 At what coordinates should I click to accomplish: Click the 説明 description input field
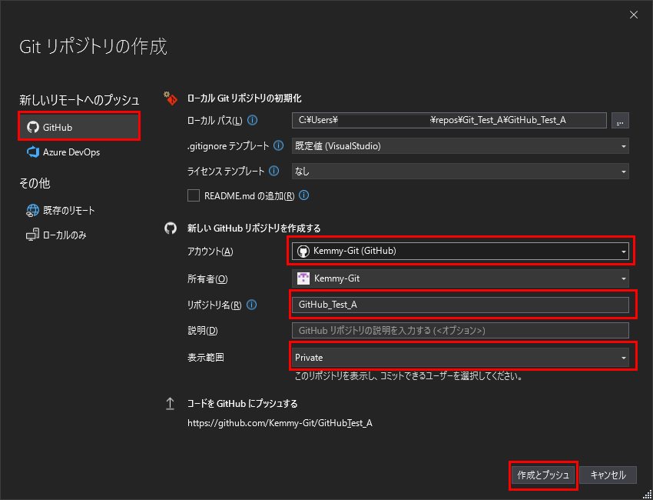459,331
